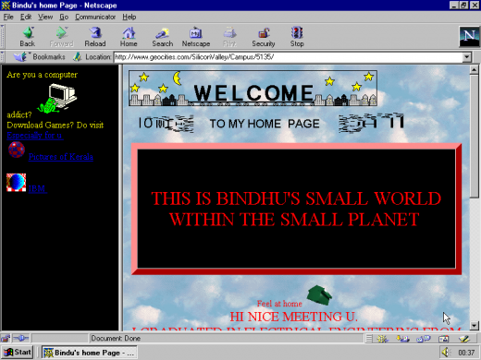
Task: Open the 'Pictures of Kerala' link
Action: coord(61,157)
